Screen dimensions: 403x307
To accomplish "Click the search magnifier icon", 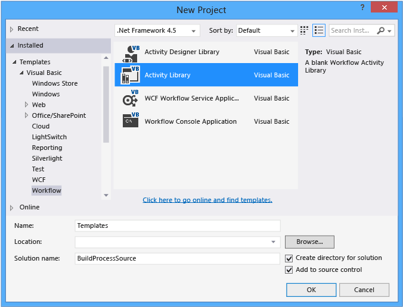I will 380,30.
